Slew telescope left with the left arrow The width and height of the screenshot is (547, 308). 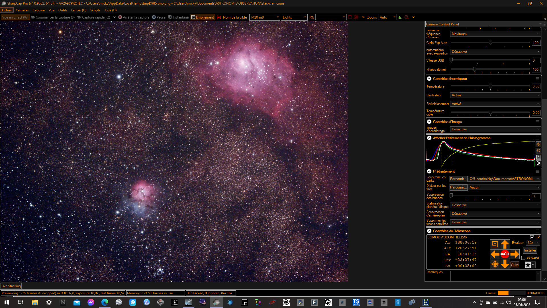click(x=495, y=254)
